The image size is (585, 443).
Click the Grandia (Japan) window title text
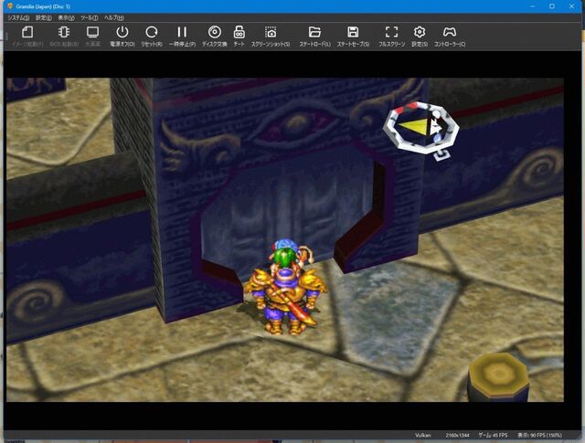(43, 6)
